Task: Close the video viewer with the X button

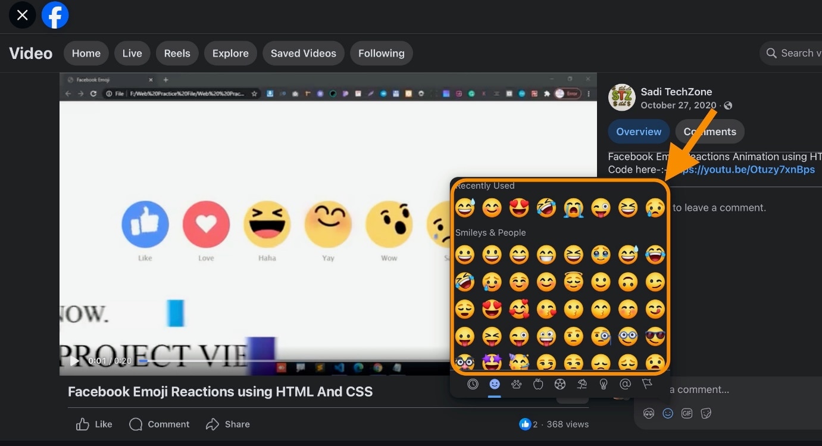Action: point(23,15)
